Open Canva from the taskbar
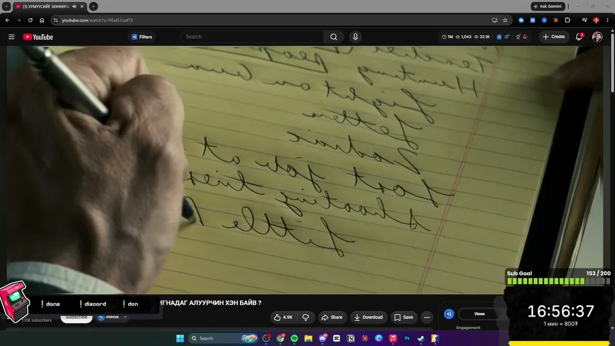The height and width of the screenshot is (346, 615). [379, 338]
